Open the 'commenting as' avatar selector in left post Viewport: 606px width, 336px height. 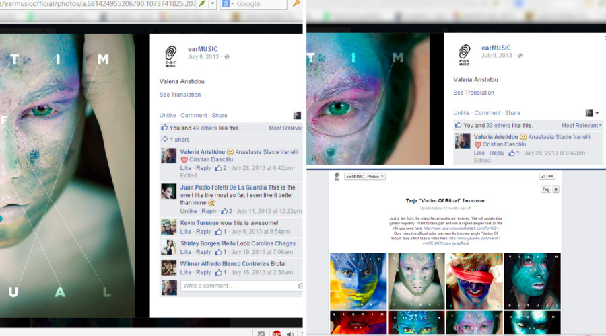click(x=297, y=115)
